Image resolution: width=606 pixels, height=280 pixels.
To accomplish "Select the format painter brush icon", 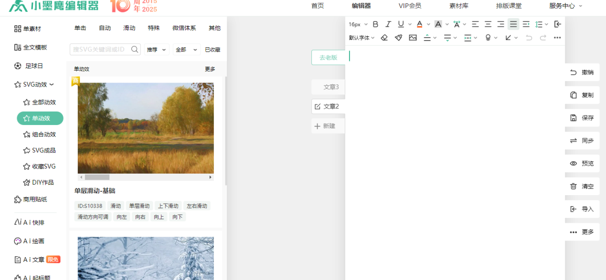I will pyautogui.click(x=398, y=38).
